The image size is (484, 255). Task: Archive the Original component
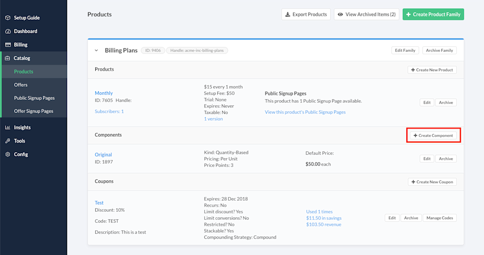(446, 159)
